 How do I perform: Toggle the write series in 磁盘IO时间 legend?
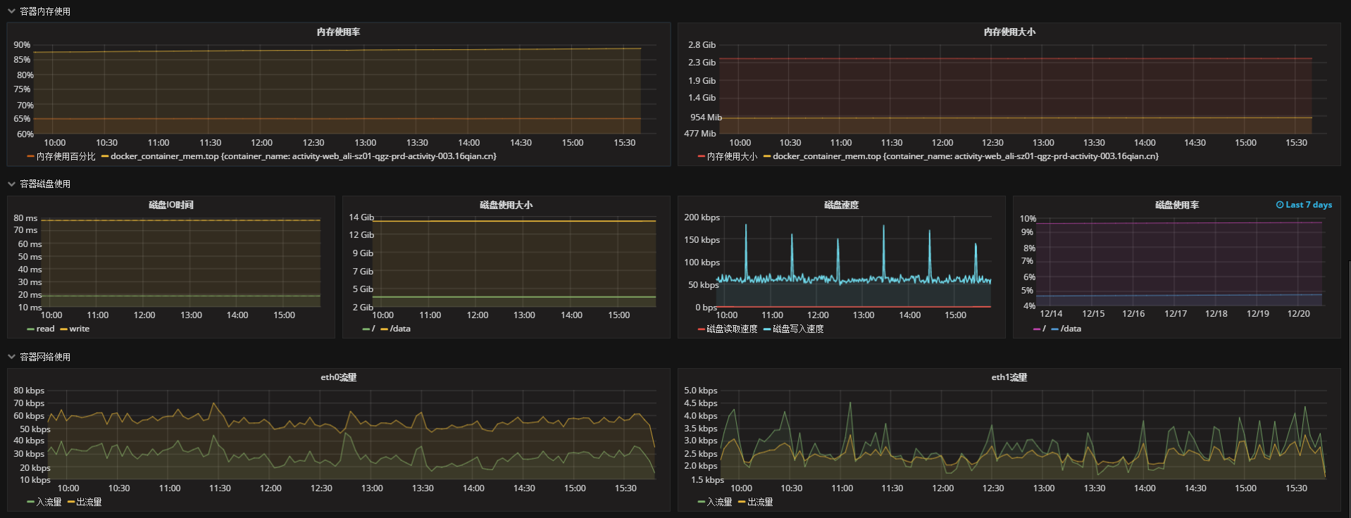(80, 329)
